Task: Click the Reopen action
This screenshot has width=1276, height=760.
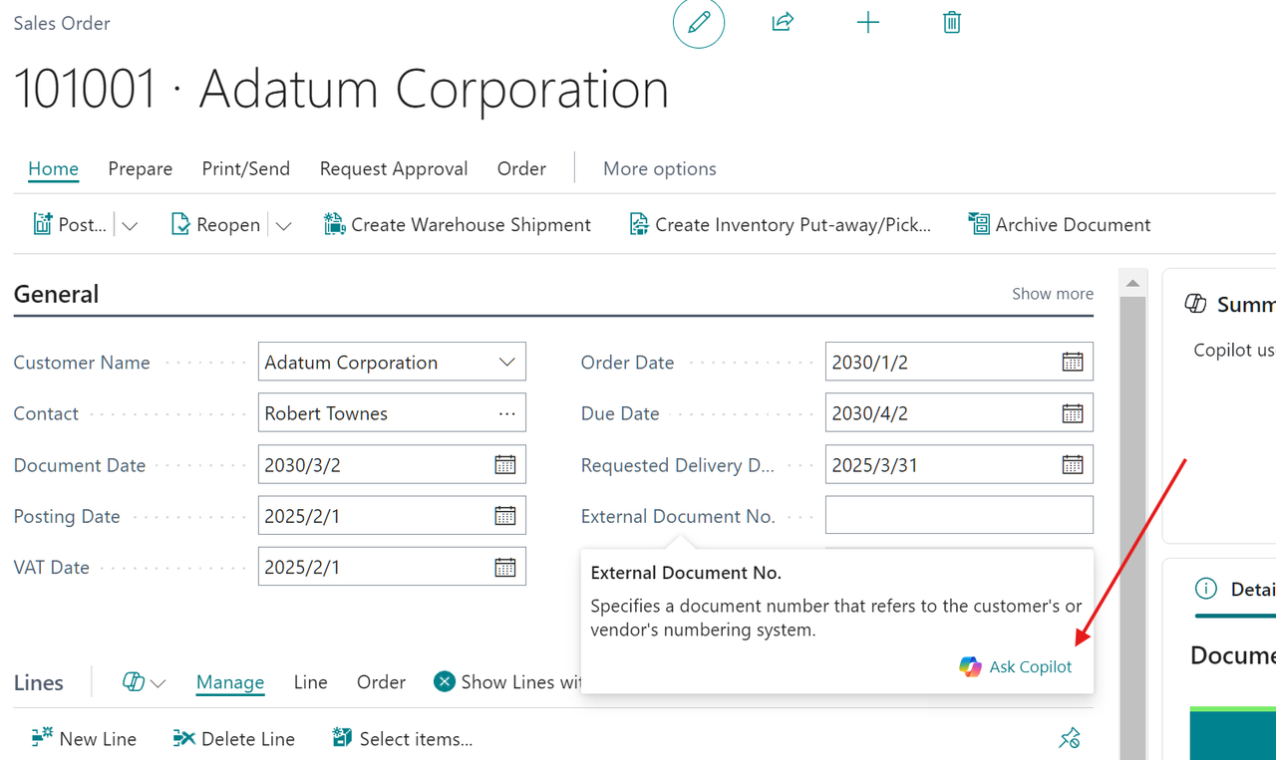Action: click(x=215, y=224)
